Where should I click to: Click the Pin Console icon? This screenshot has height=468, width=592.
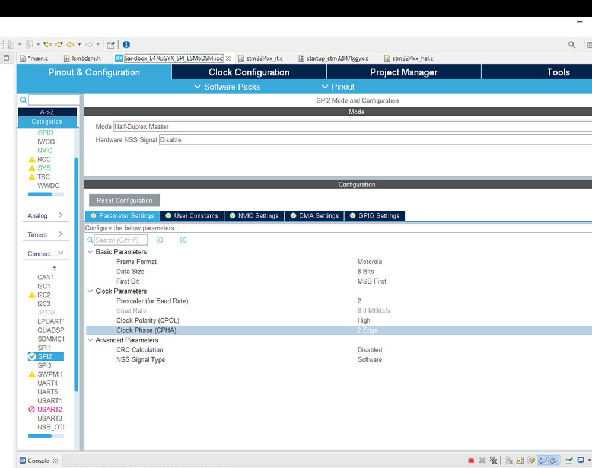click(x=569, y=460)
